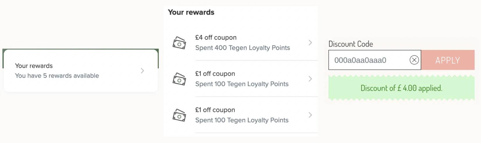This screenshot has height=143, width=481.
Task: Select the £4 off coupon title
Action: [x=216, y=37]
